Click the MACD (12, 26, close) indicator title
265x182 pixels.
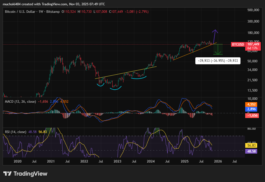[x=20, y=102]
